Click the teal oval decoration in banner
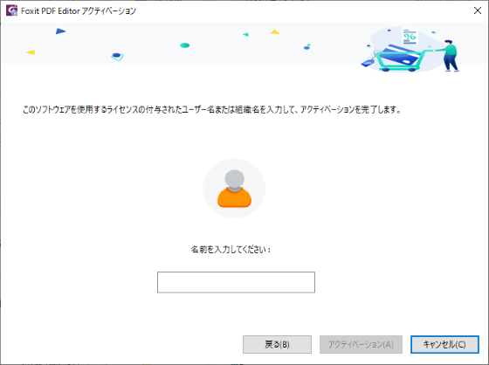Screen dimensions: 489x365 (184, 45)
